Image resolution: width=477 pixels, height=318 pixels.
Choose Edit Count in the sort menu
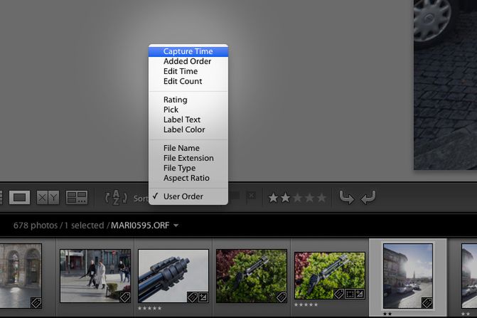tap(188, 81)
